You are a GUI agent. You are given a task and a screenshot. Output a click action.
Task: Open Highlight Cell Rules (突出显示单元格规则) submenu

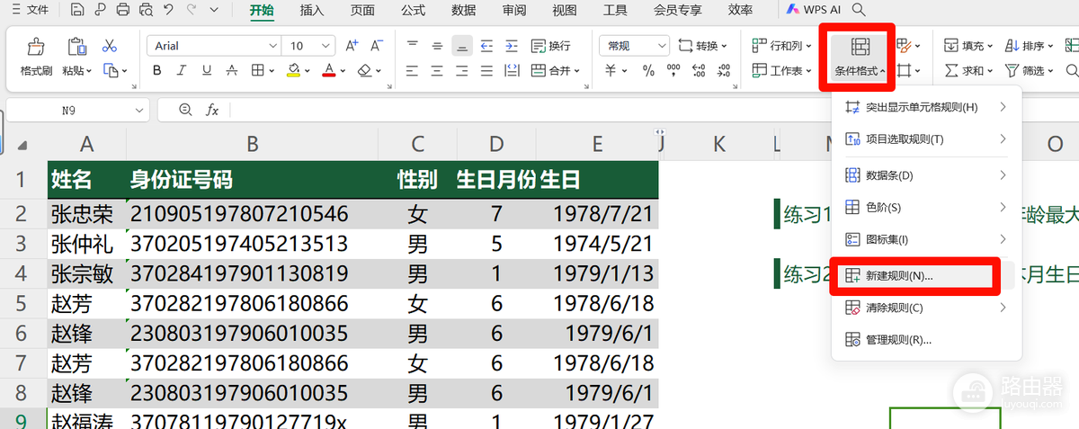(x=927, y=107)
